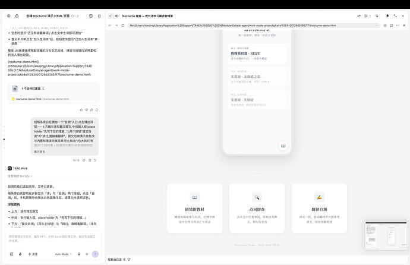This screenshot has height=265, width=410.
Task: Switch to code view toggle
Action: (111, 16)
